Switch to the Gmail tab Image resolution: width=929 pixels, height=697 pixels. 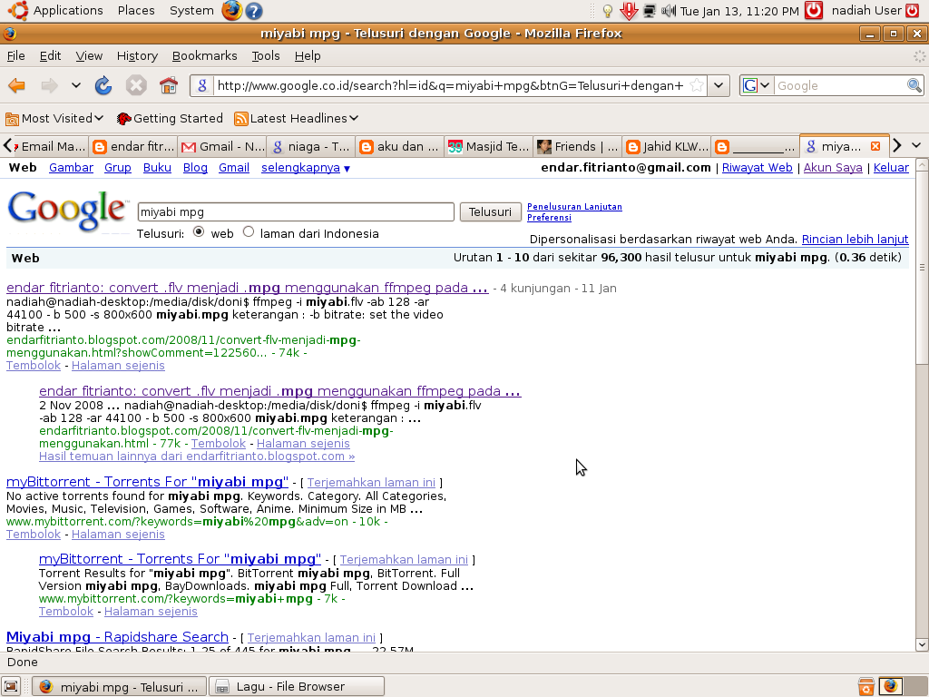click(x=222, y=146)
